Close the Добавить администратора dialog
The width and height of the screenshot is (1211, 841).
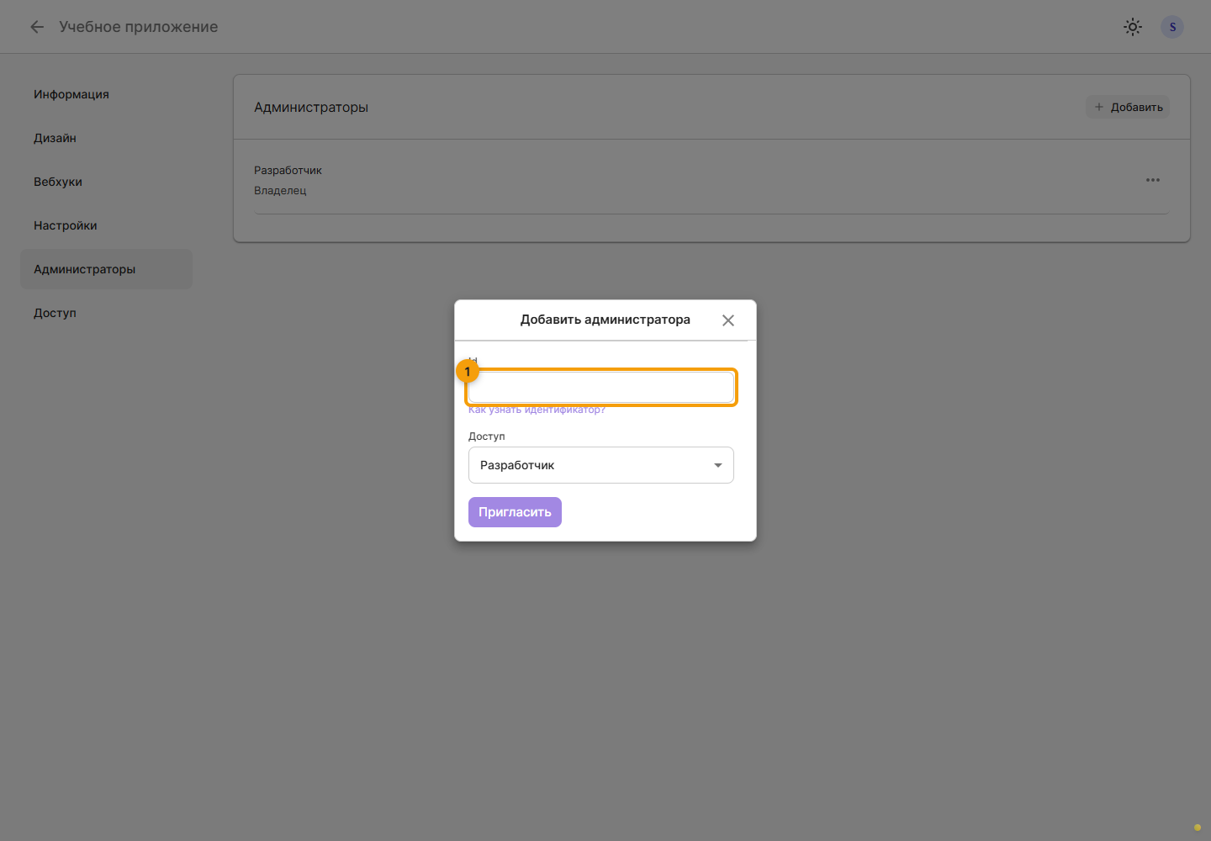(728, 320)
